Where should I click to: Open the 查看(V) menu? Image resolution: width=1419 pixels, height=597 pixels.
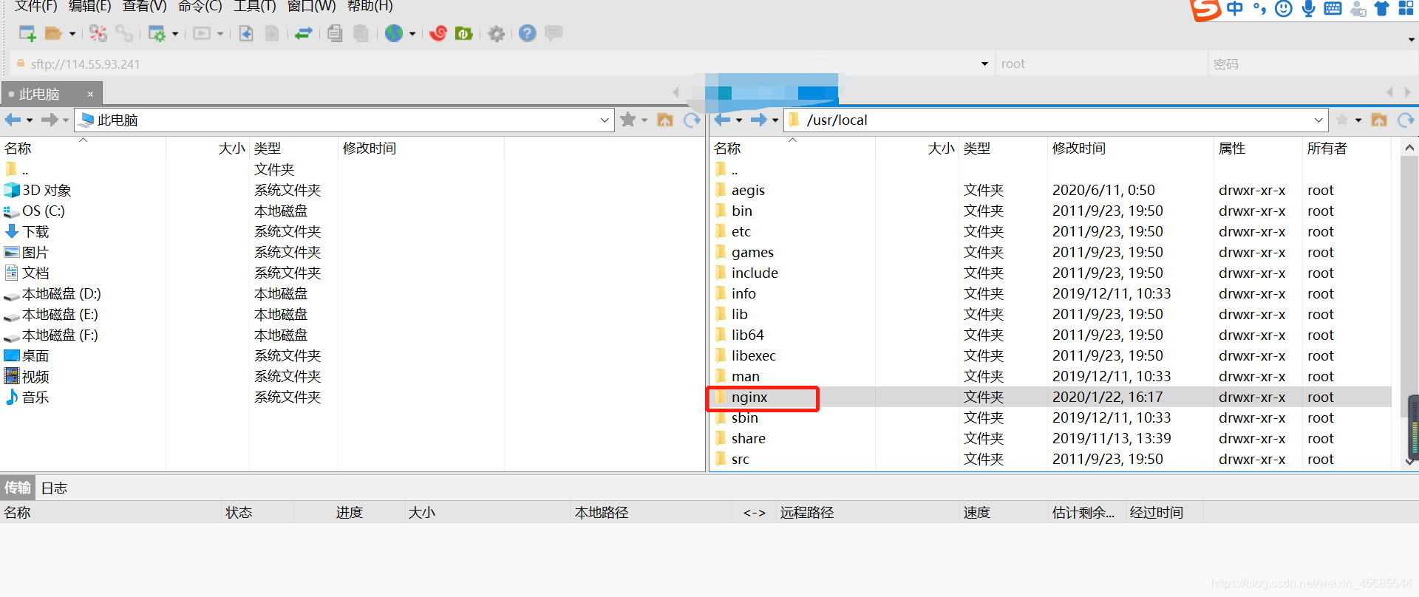tap(144, 6)
